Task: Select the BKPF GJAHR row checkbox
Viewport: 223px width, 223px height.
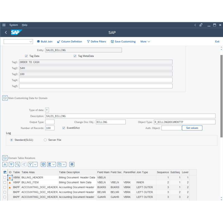Action: (x=5, y=197)
